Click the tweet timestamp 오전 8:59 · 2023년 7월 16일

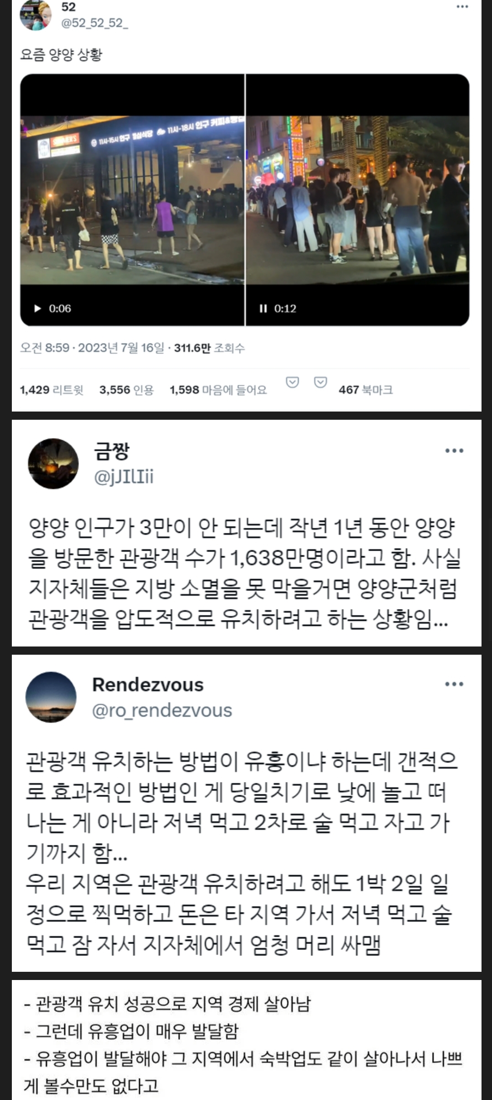pos(92,348)
